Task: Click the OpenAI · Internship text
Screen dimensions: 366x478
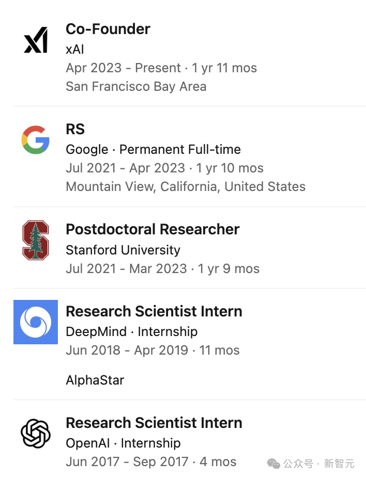Action: [123, 443]
